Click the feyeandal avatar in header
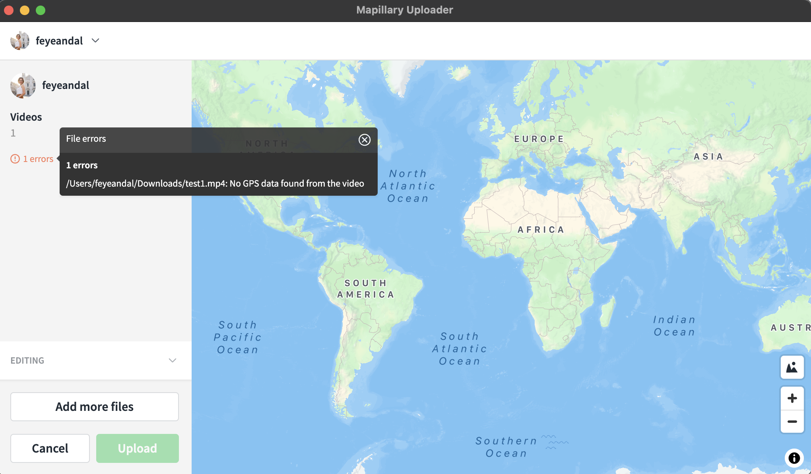This screenshot has width=811, height=474. point(20,40)
